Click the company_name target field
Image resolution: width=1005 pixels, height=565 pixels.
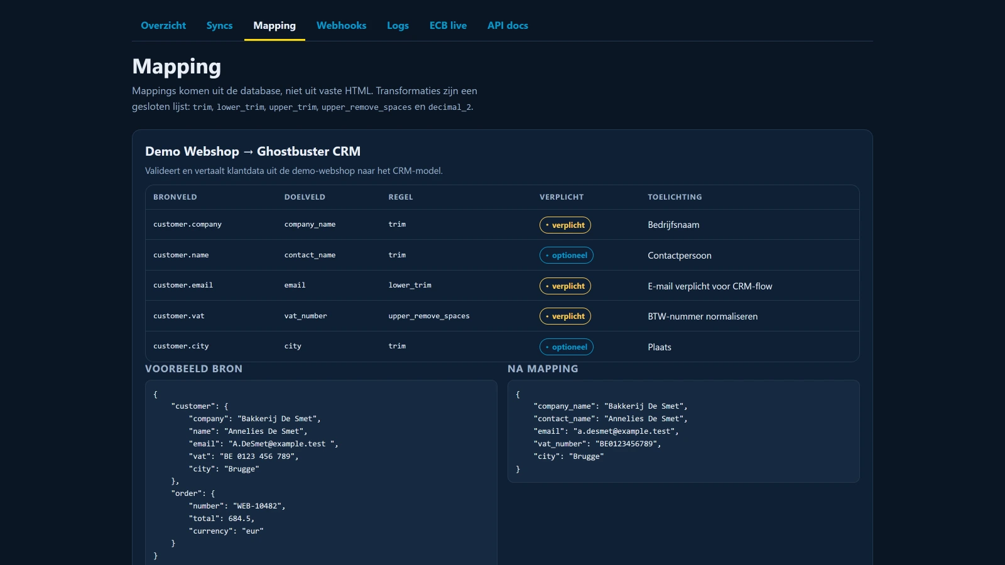click(310, 225)
